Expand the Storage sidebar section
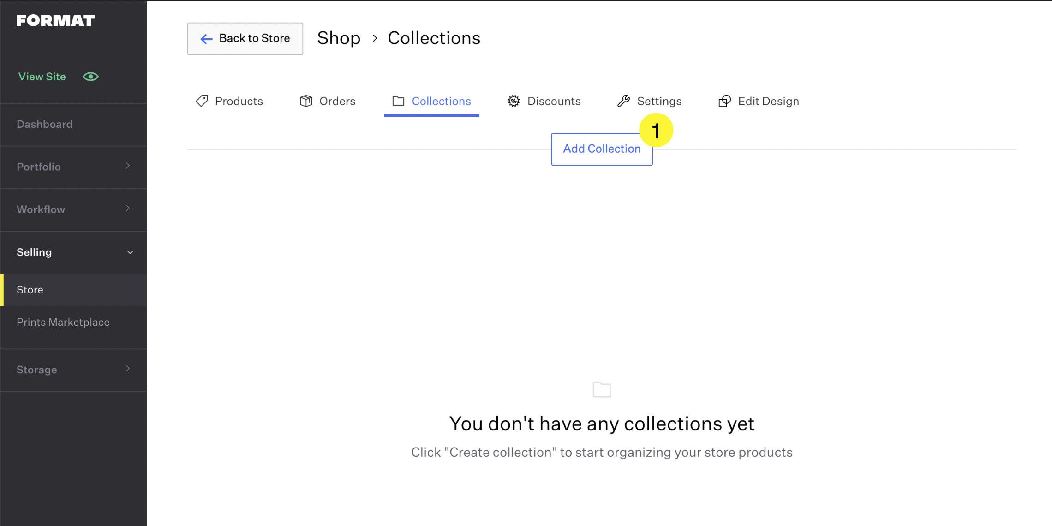 pyautogui.click(x=74, y=370)
